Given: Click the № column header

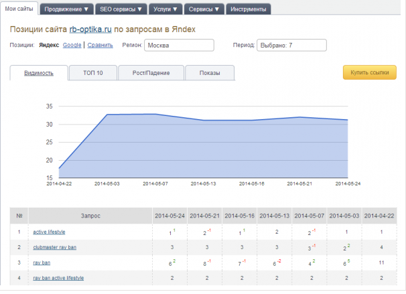Looking at the screenshot, I should pyautogui.click(x=19, y=216).
